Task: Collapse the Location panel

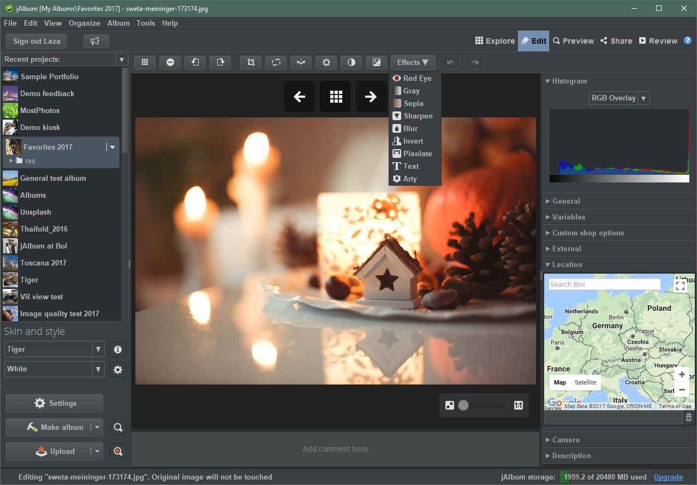Action: click(x=548, y=264)
